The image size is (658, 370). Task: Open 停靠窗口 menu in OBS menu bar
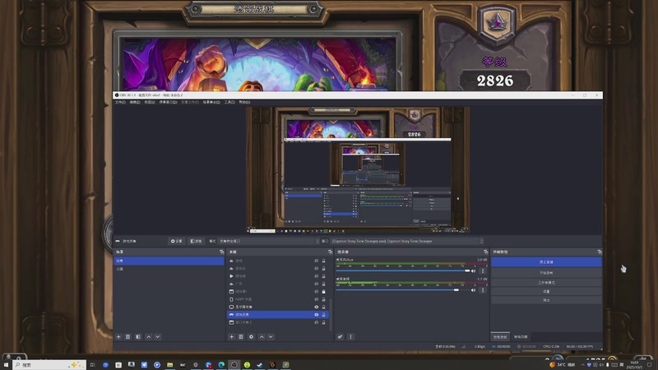[168, 102]
